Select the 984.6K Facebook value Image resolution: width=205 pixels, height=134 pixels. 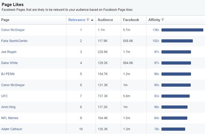pos(128,63)
